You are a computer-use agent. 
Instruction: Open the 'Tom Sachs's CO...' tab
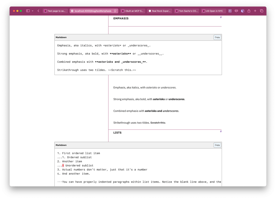187,11
